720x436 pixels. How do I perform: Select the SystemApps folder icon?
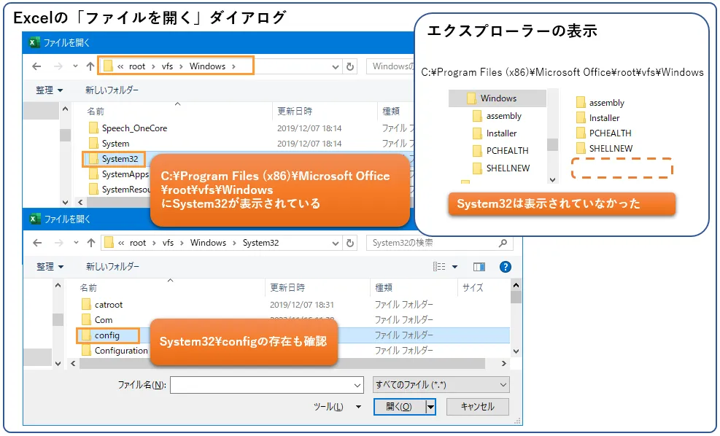[93, 174]
